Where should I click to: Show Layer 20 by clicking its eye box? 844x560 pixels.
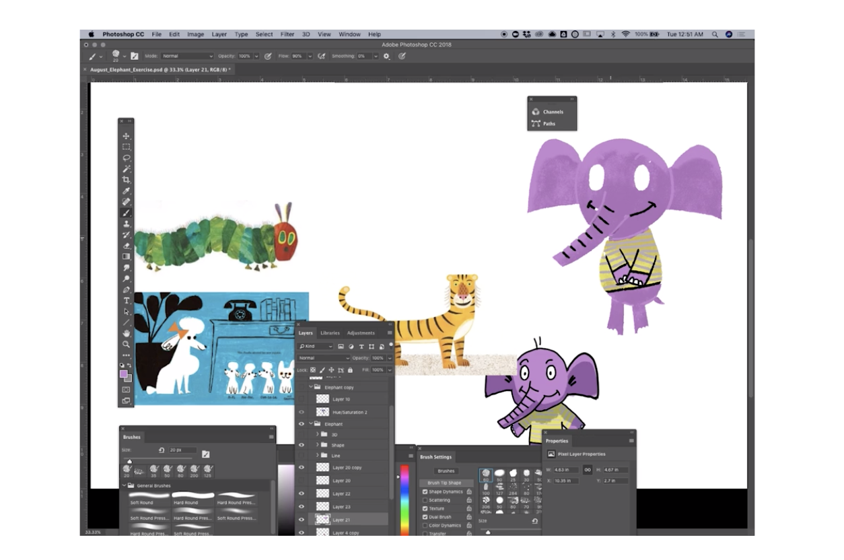pyautogui.click(x=302, y=481)
